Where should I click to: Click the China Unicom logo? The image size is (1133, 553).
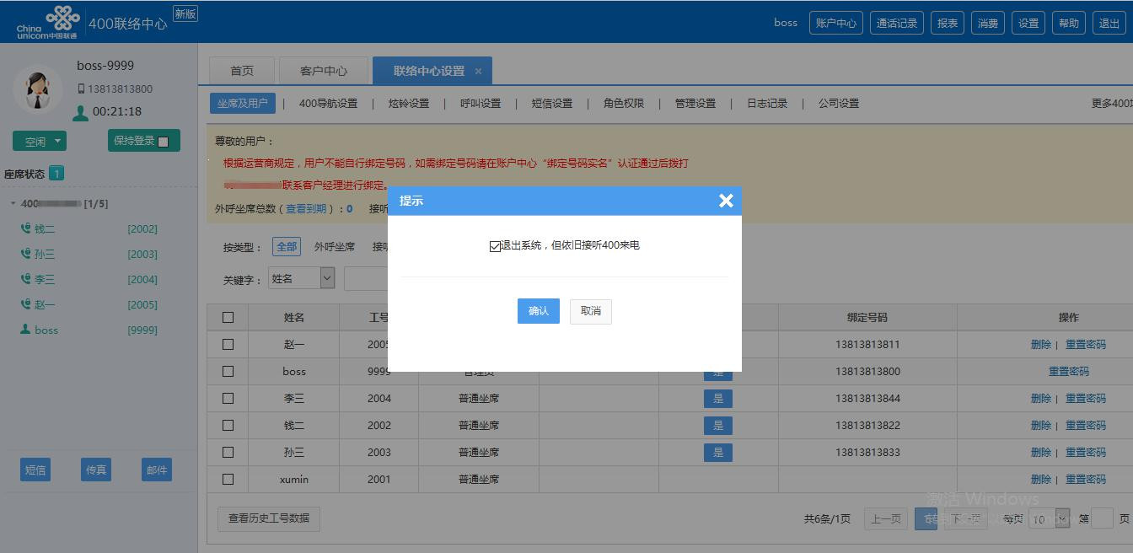click(x=48, y=22)
